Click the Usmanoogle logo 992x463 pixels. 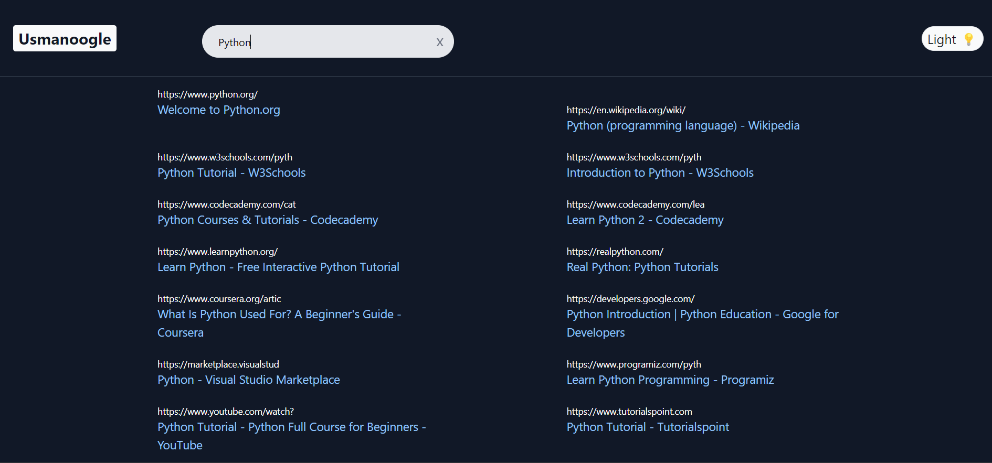[x=65, y=39]
